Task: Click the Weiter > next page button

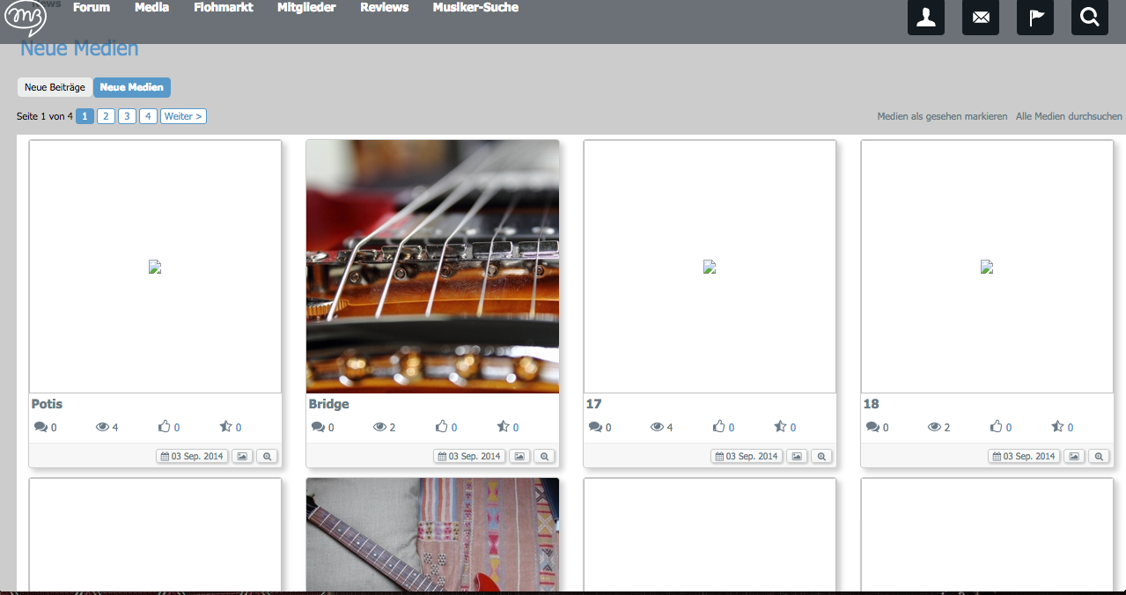Action: click(x=183, y=116)
